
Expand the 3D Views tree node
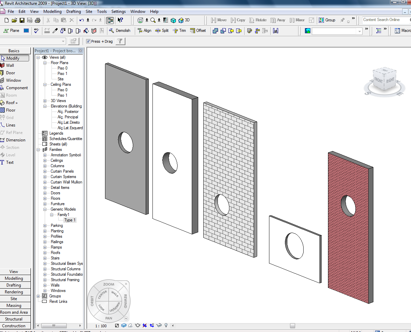pyautogui.click(x=45, y=101)
